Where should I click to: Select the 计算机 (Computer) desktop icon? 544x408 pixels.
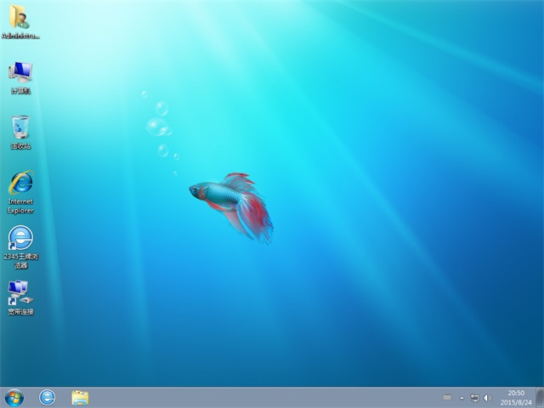pos(20,71)
